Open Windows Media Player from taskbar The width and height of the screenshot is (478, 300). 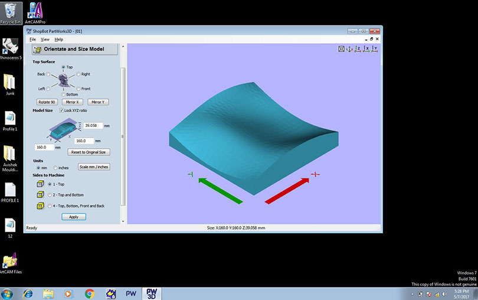point(68,294)
